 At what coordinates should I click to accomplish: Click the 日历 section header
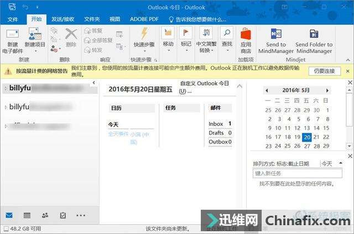coord(132,108)
